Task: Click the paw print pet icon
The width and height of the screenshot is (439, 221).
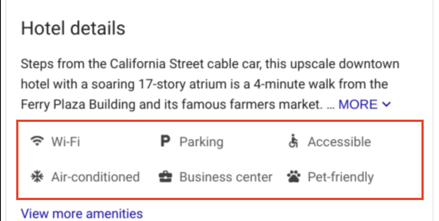Action: pos(294,176)
